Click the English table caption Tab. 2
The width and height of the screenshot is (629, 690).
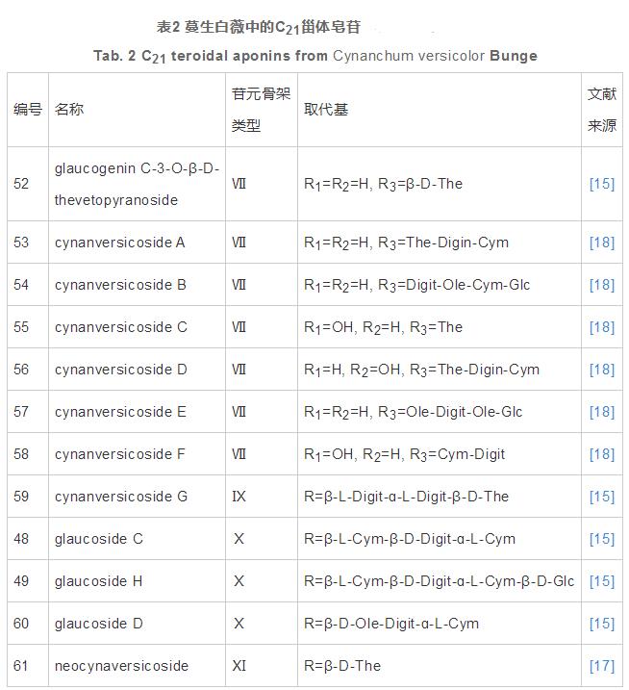click(x=315, y=56)
